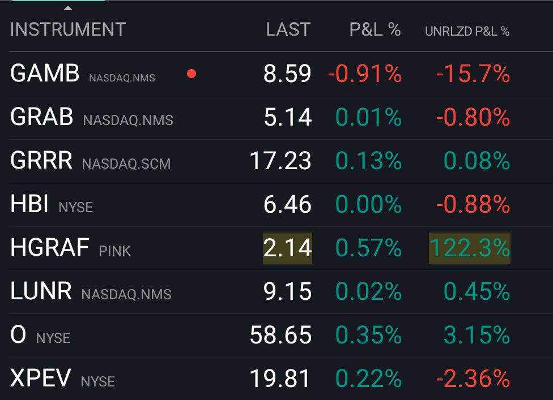Select HGRAF P&L value 0.57%
Viewport: 553px width, 400px height.
pos(368,248)
